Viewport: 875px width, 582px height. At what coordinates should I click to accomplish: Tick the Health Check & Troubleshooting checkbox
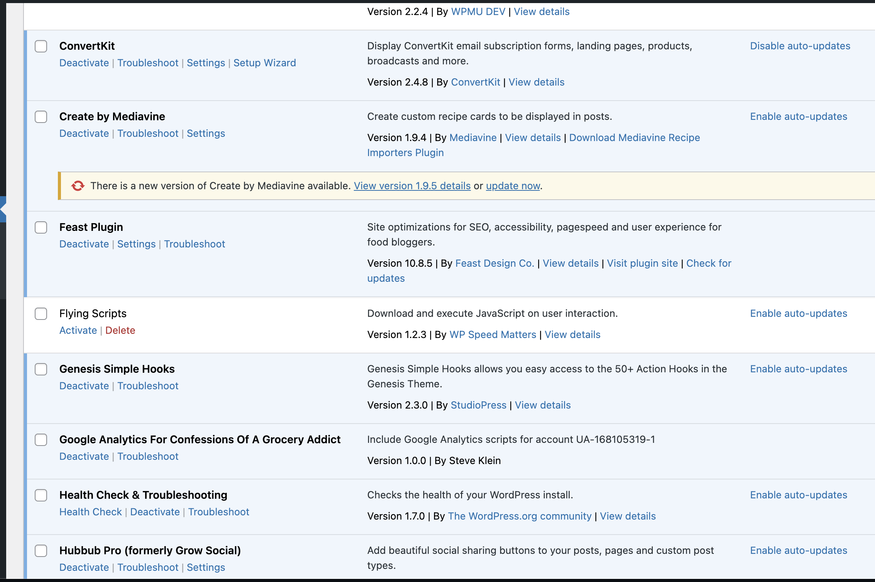click(x=41, y=495)
